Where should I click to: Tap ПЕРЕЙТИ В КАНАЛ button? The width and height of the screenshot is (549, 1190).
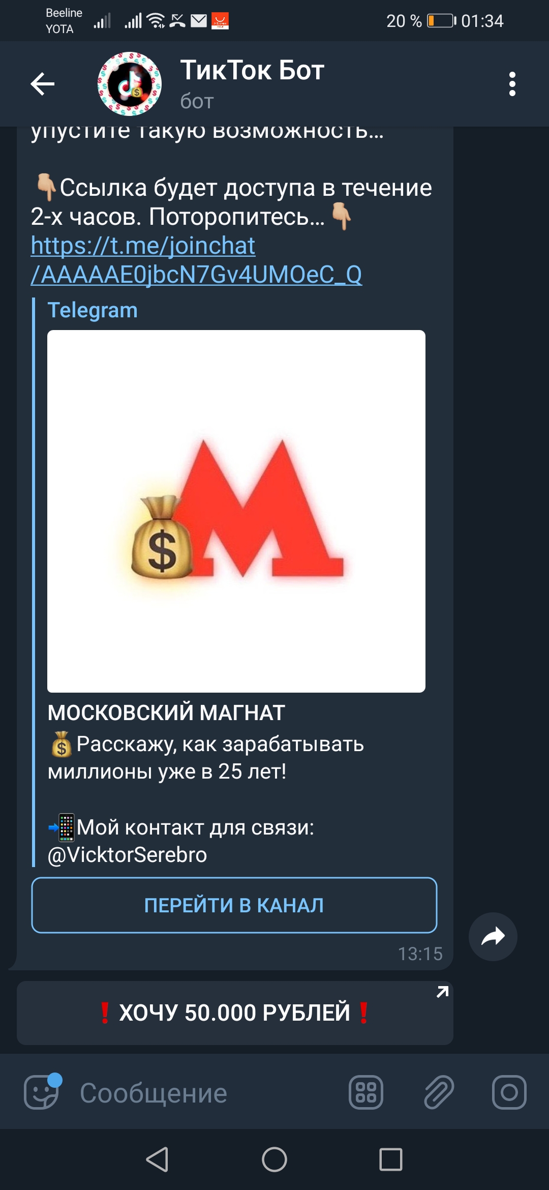click(234, 905)
